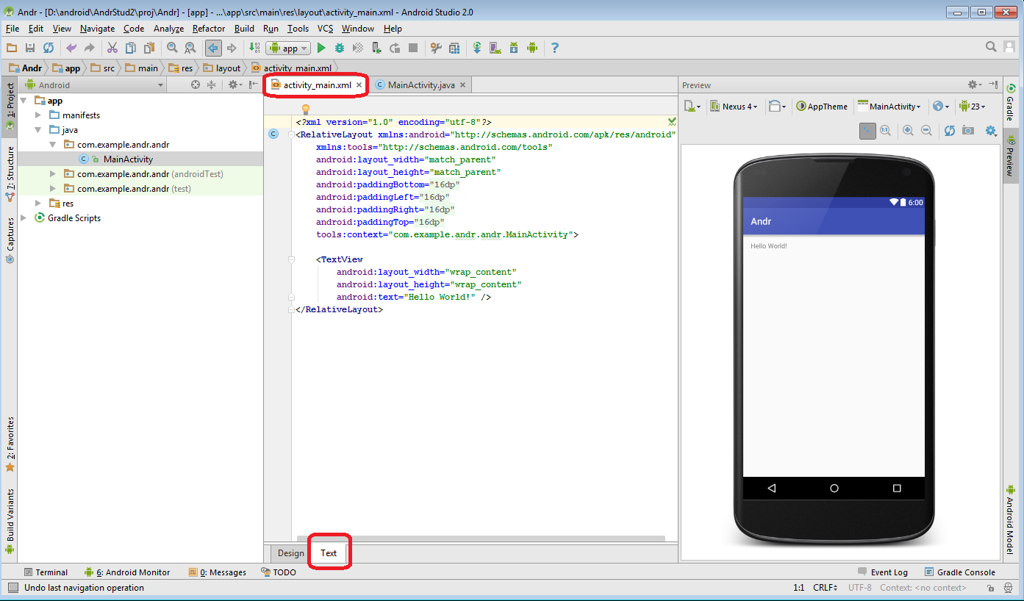The image size is (1024, 601).
Task: Toggle the Android Model sidebar tab
Action: coord(1011,519)
